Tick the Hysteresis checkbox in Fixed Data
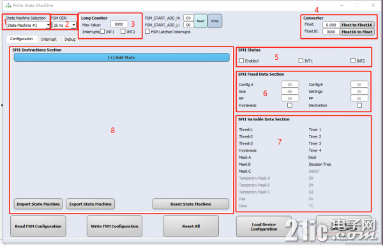383x246 pixels. click(290, 105)
